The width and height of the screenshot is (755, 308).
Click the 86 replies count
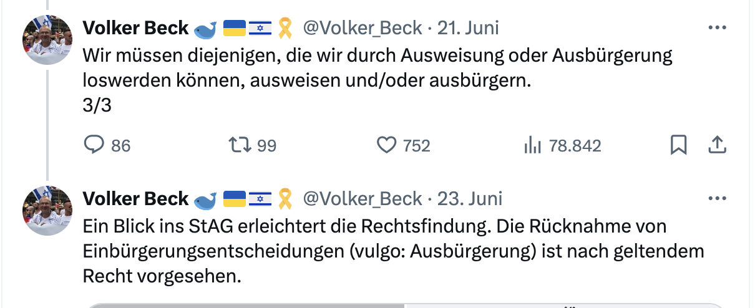coord(120,146)
